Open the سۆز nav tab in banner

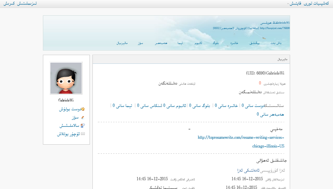140,43
